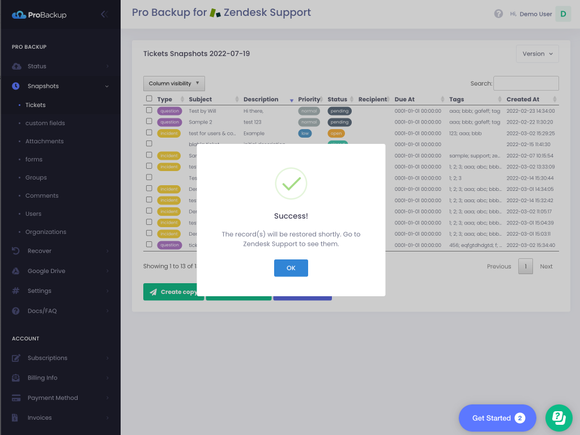Open the Version dropdown
The image size is (580, 435).
[x=537, y=54]
